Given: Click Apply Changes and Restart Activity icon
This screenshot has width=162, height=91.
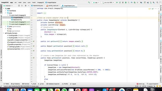Looking at the screenshot, I should click(120, 3).
